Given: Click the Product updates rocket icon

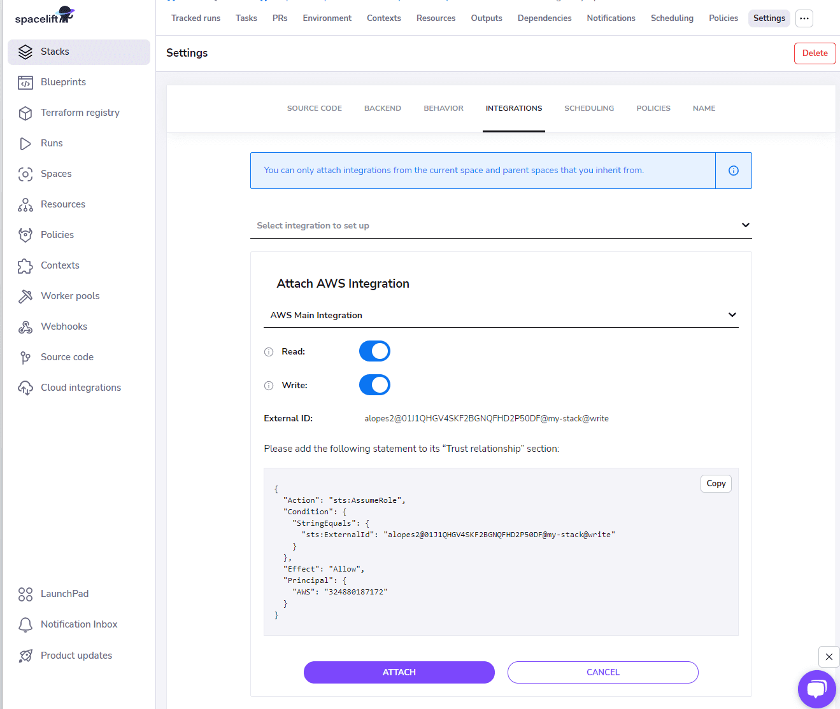Looking at the screenshot, I should (25, 656).
